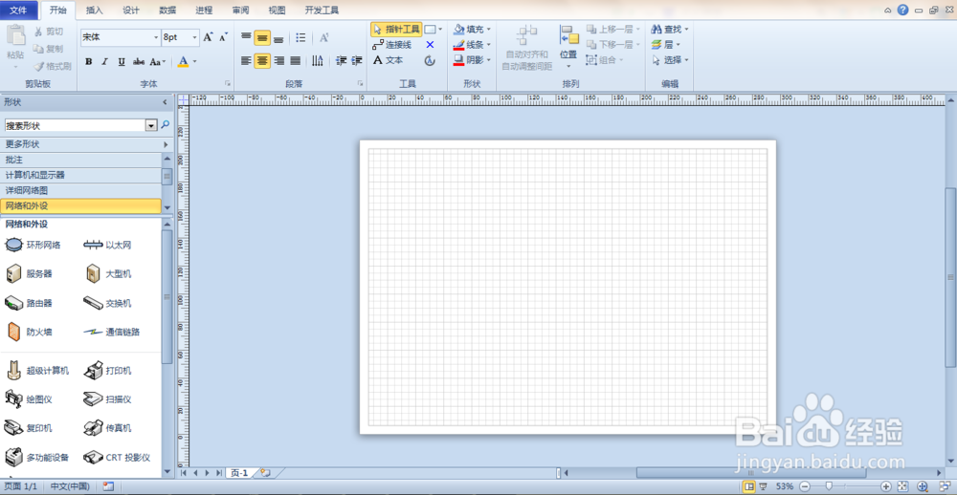The image size is (957, 495).
Task: Open the font color dropdown arrow
Action: coord(194,61)
